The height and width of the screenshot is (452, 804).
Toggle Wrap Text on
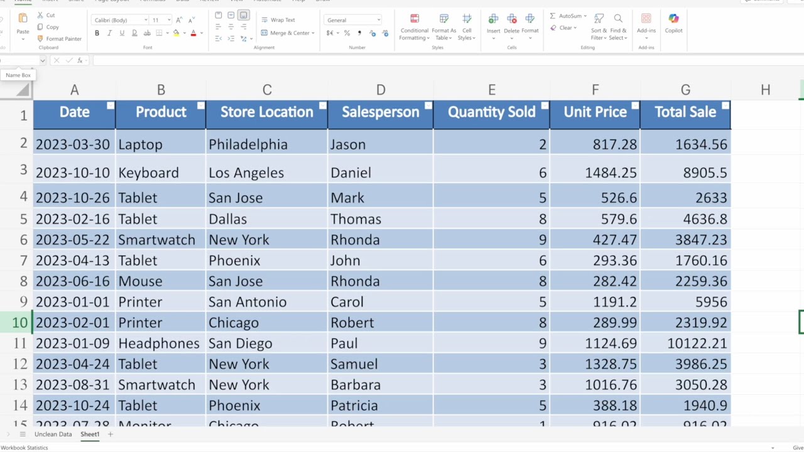click(278, 20)
